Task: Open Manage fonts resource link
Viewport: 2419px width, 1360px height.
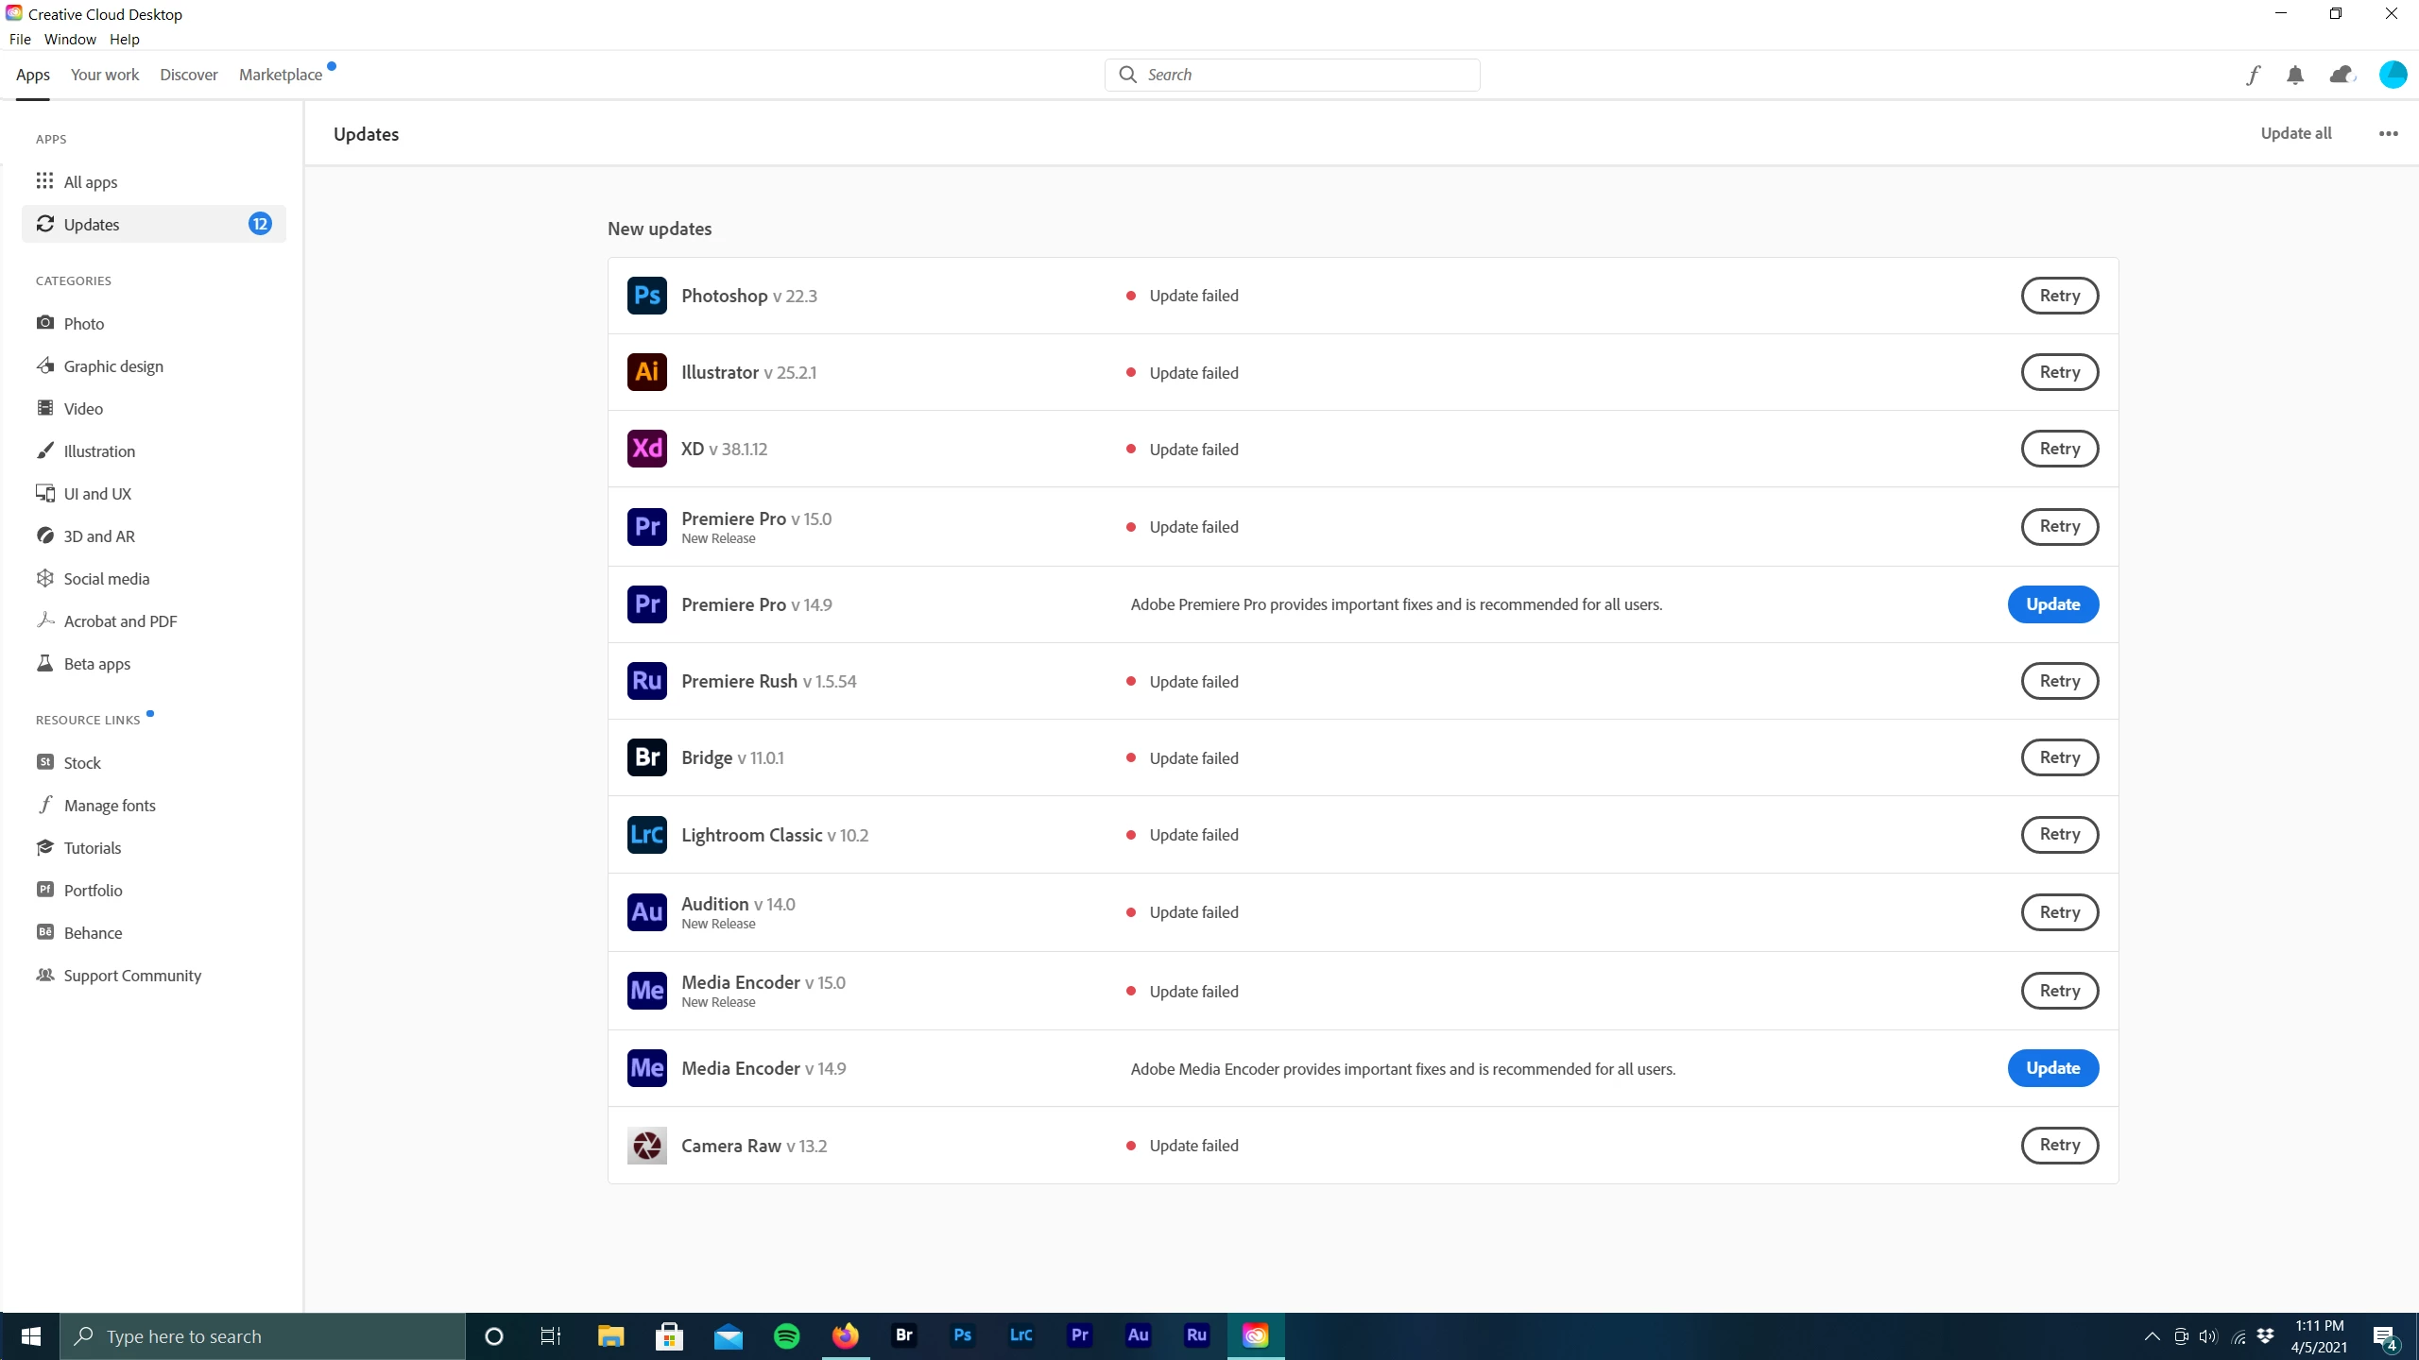Action: 110,806
